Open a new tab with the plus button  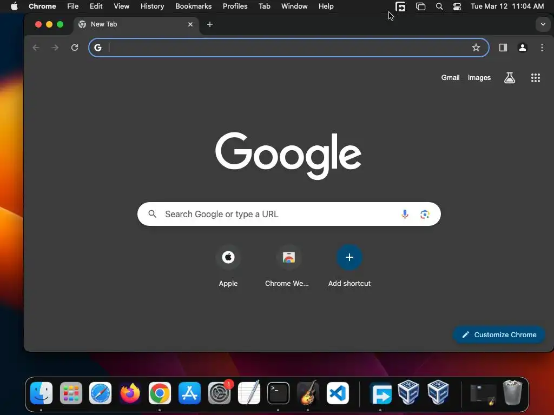pyautogui.click(x=210, y=24)
